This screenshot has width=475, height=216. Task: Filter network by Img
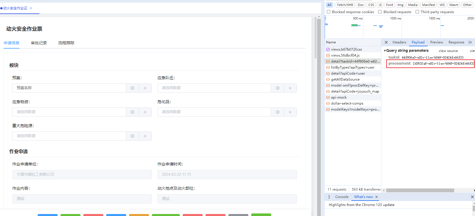[400, 5]
